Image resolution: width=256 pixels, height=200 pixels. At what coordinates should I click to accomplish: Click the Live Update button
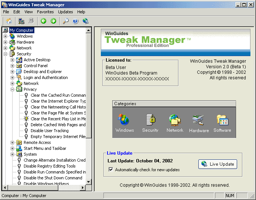(218, 164)
